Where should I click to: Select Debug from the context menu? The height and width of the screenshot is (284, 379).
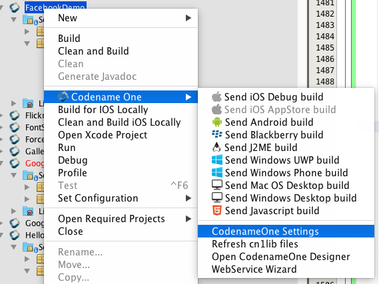[x=121, y=160]
